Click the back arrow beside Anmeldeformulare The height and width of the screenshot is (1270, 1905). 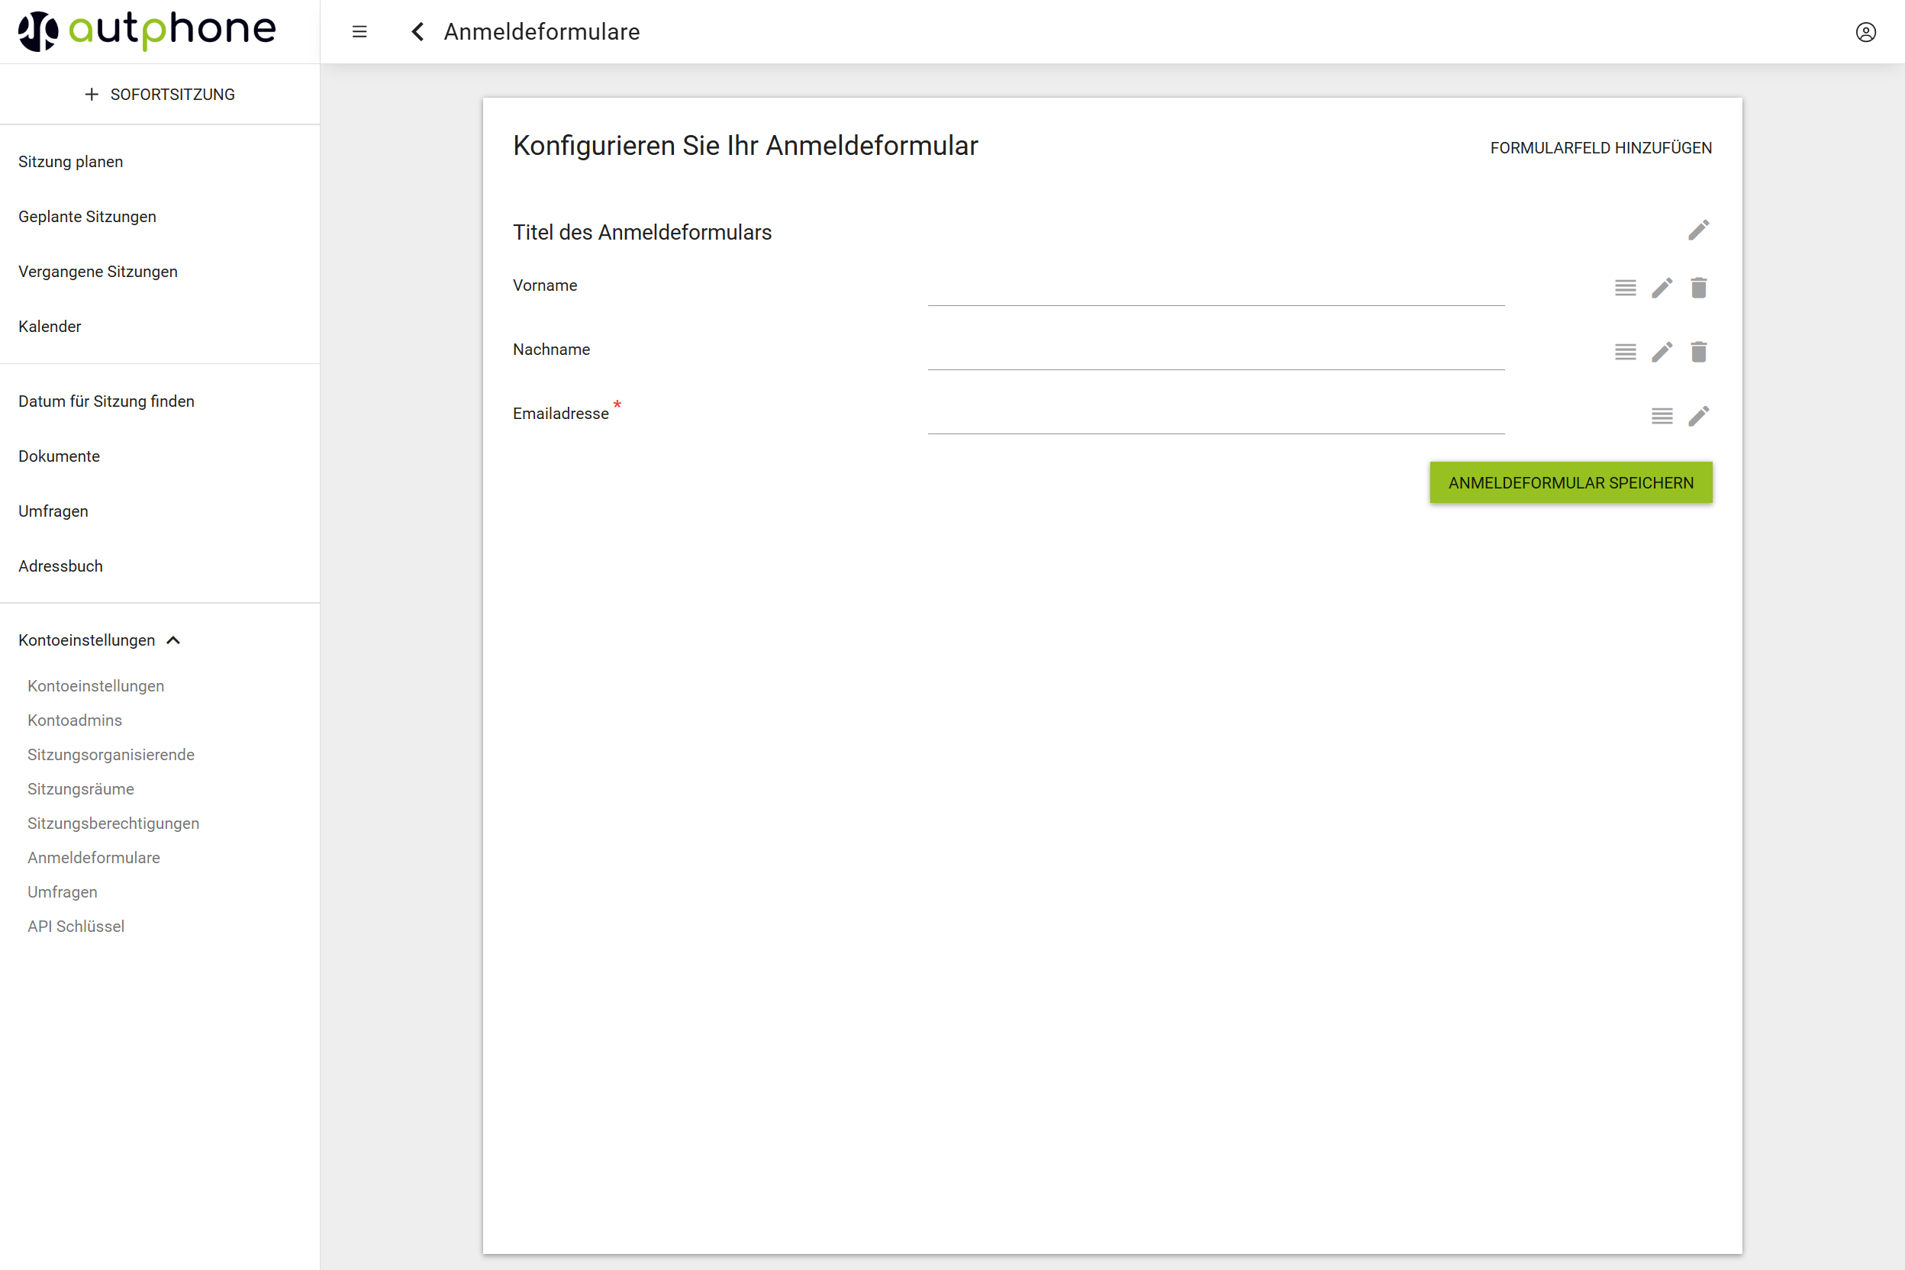click(418, 31)
